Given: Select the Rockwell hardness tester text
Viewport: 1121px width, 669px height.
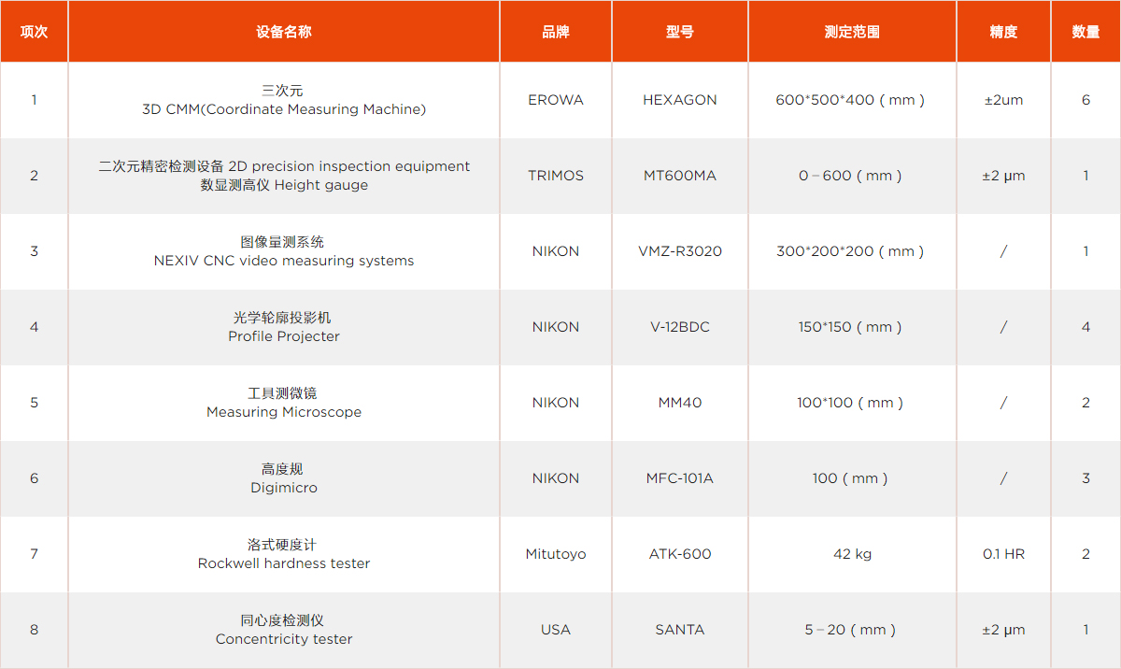Looking at the screenshot, I should click(284, 563).
